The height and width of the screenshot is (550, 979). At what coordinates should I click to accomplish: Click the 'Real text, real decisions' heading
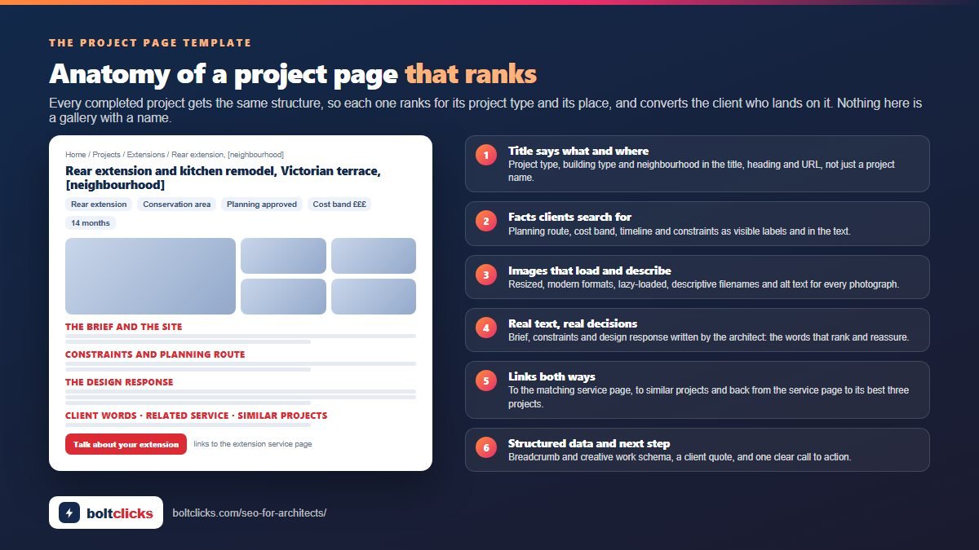coord(573,323)
